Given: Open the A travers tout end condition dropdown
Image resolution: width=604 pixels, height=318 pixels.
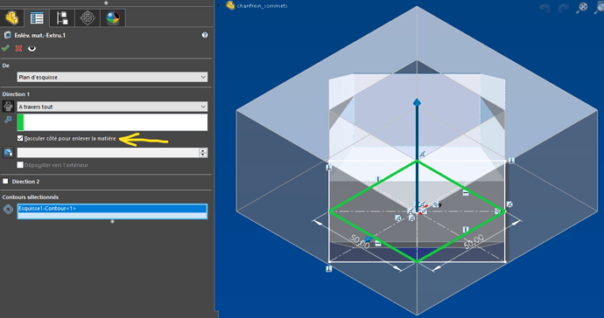Looking at the screenshot, I should coord(112,107).
